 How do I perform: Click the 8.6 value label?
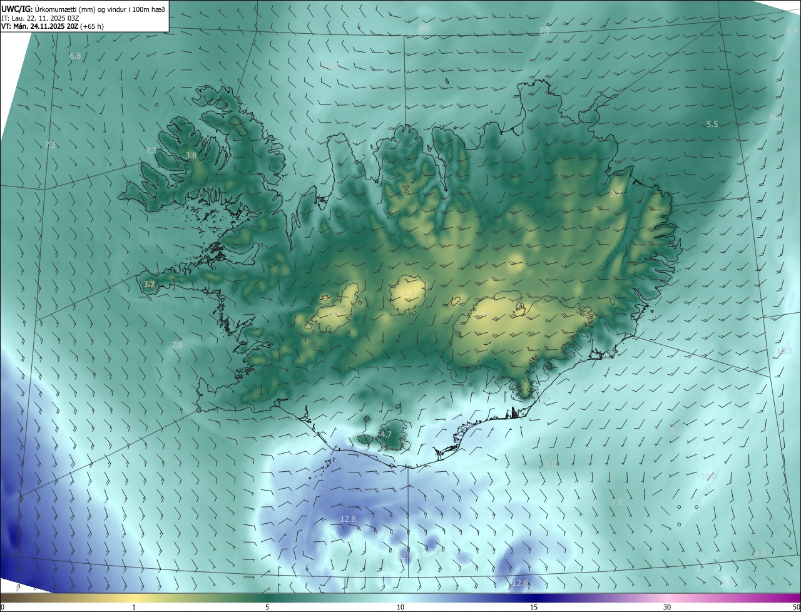424,29
